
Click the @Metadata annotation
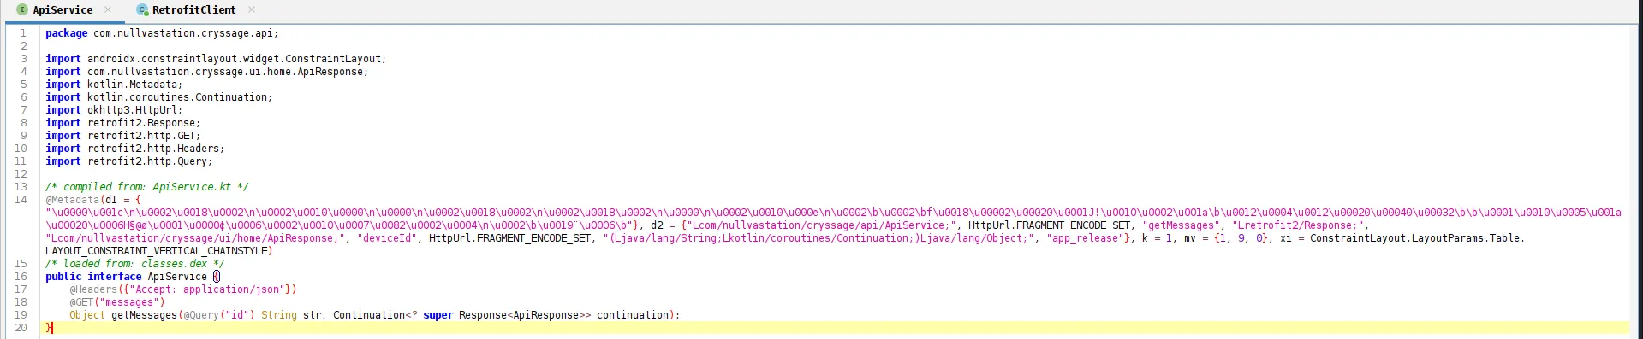[73, 200]
